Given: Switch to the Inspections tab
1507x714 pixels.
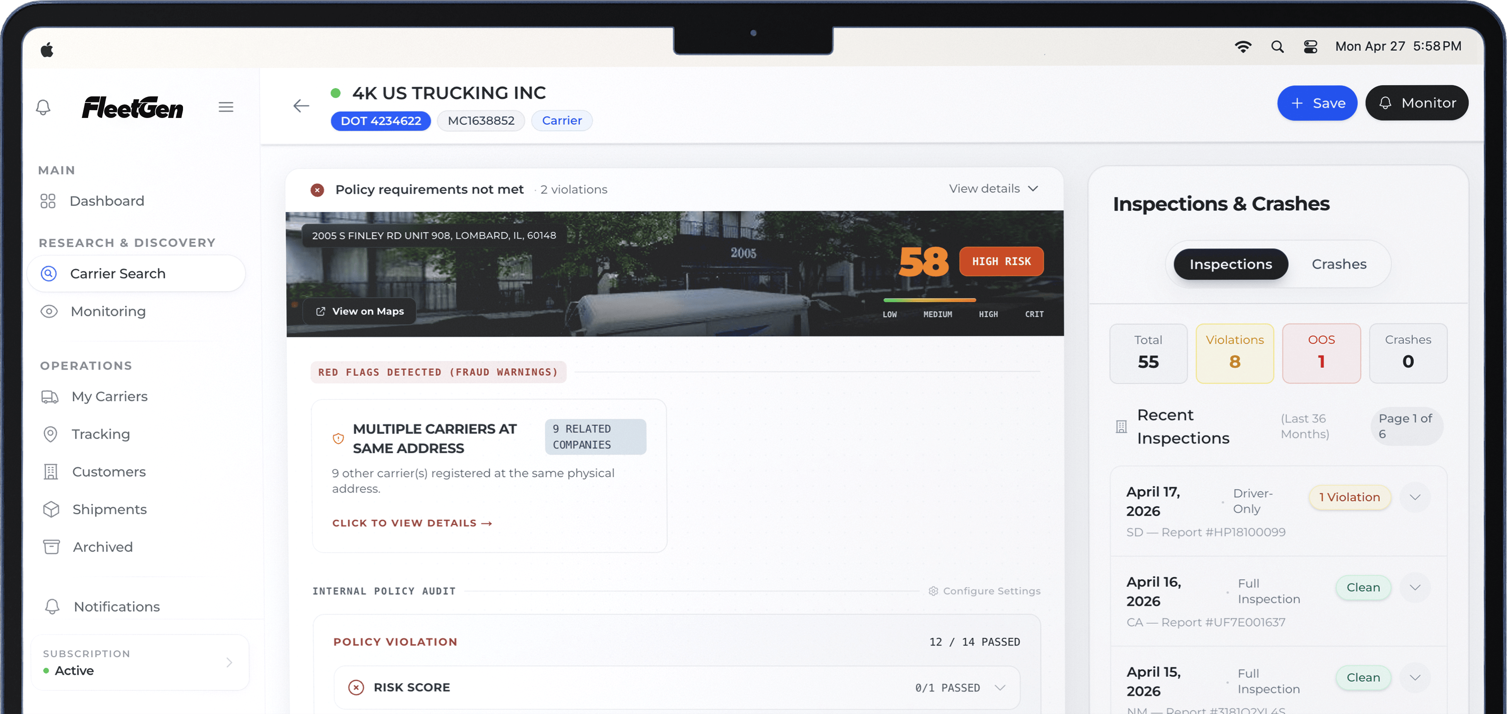Looking at the screenshot, I should [x=1231, y=264].
